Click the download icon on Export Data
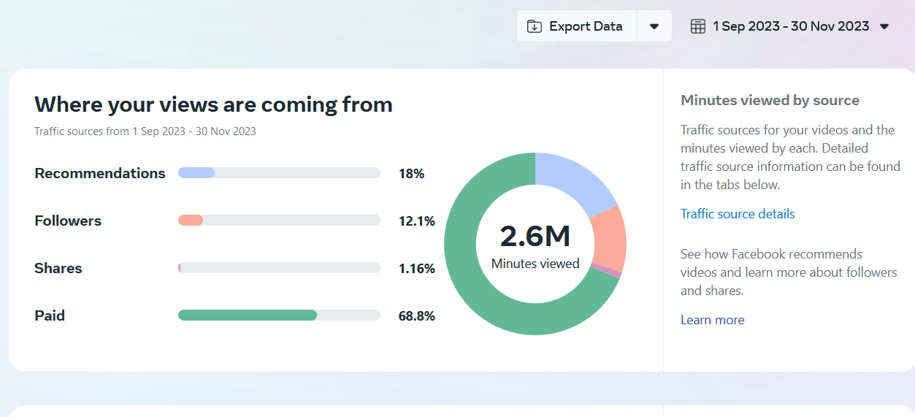The image size is (915, 417). click(535, 26)
